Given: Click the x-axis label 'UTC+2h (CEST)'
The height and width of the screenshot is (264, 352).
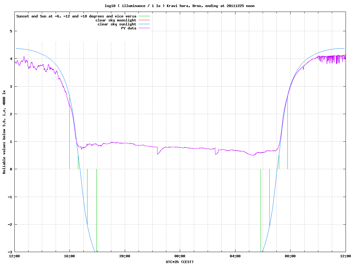Looking at the screenshot, I should pos(180,262).
